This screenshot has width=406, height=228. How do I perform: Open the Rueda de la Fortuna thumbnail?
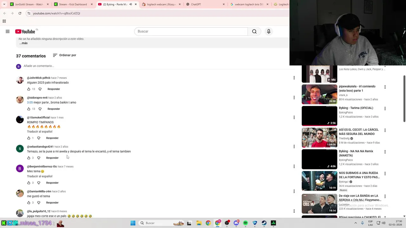(319, 181)
